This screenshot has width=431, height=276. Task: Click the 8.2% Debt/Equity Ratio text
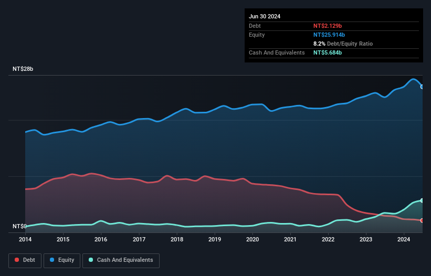(x=343, y=44)
